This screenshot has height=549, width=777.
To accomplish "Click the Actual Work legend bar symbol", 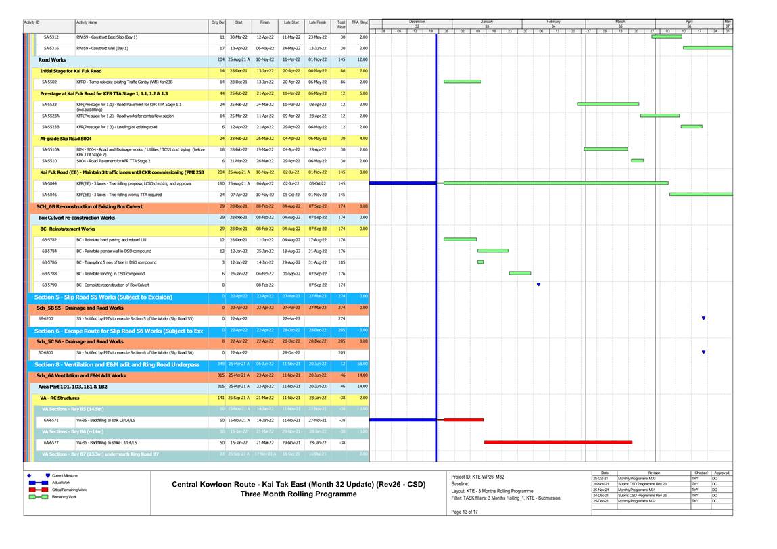I will coord(39,482).
